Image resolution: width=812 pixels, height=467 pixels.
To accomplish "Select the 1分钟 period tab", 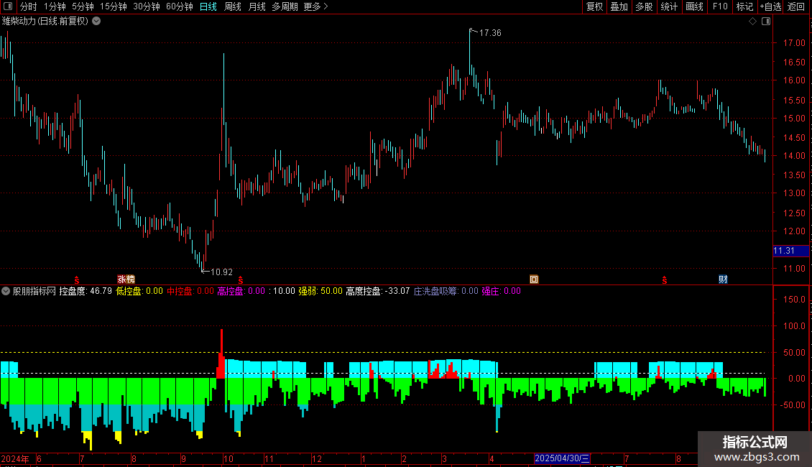I will pos(55,6).
